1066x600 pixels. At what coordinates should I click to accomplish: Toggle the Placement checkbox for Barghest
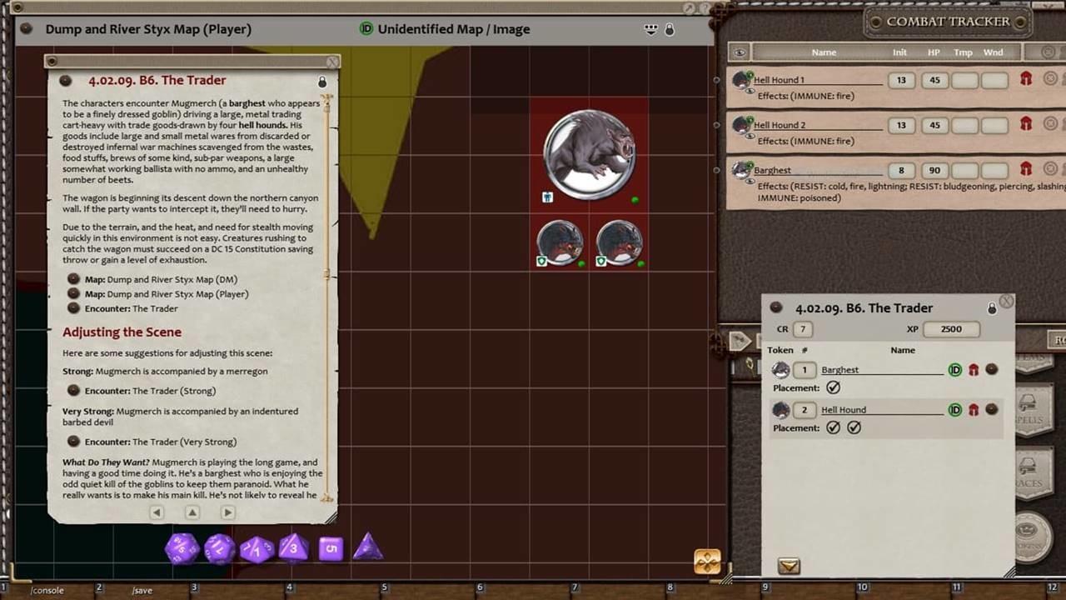tap(833, 387)
